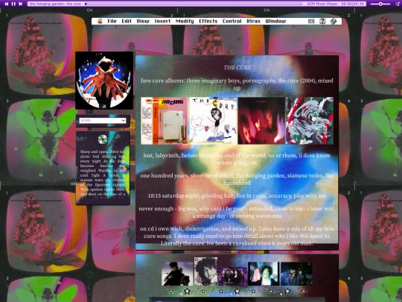
Task: Click the 00:00|04:34 time display
Action: coord(353,4)
